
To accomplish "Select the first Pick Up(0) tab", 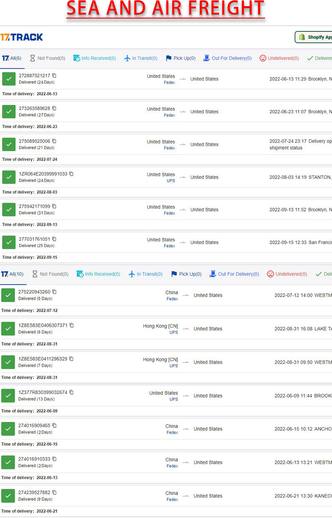I will point(180,58).
